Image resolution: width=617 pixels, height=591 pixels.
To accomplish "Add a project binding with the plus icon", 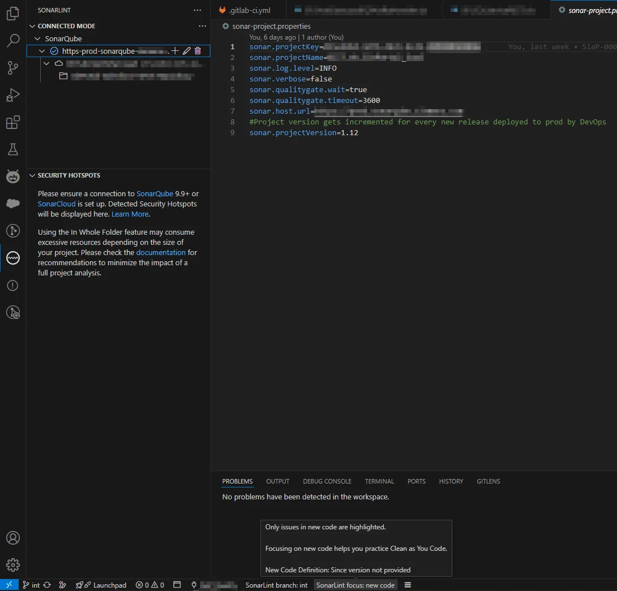I will coord(176,50).
